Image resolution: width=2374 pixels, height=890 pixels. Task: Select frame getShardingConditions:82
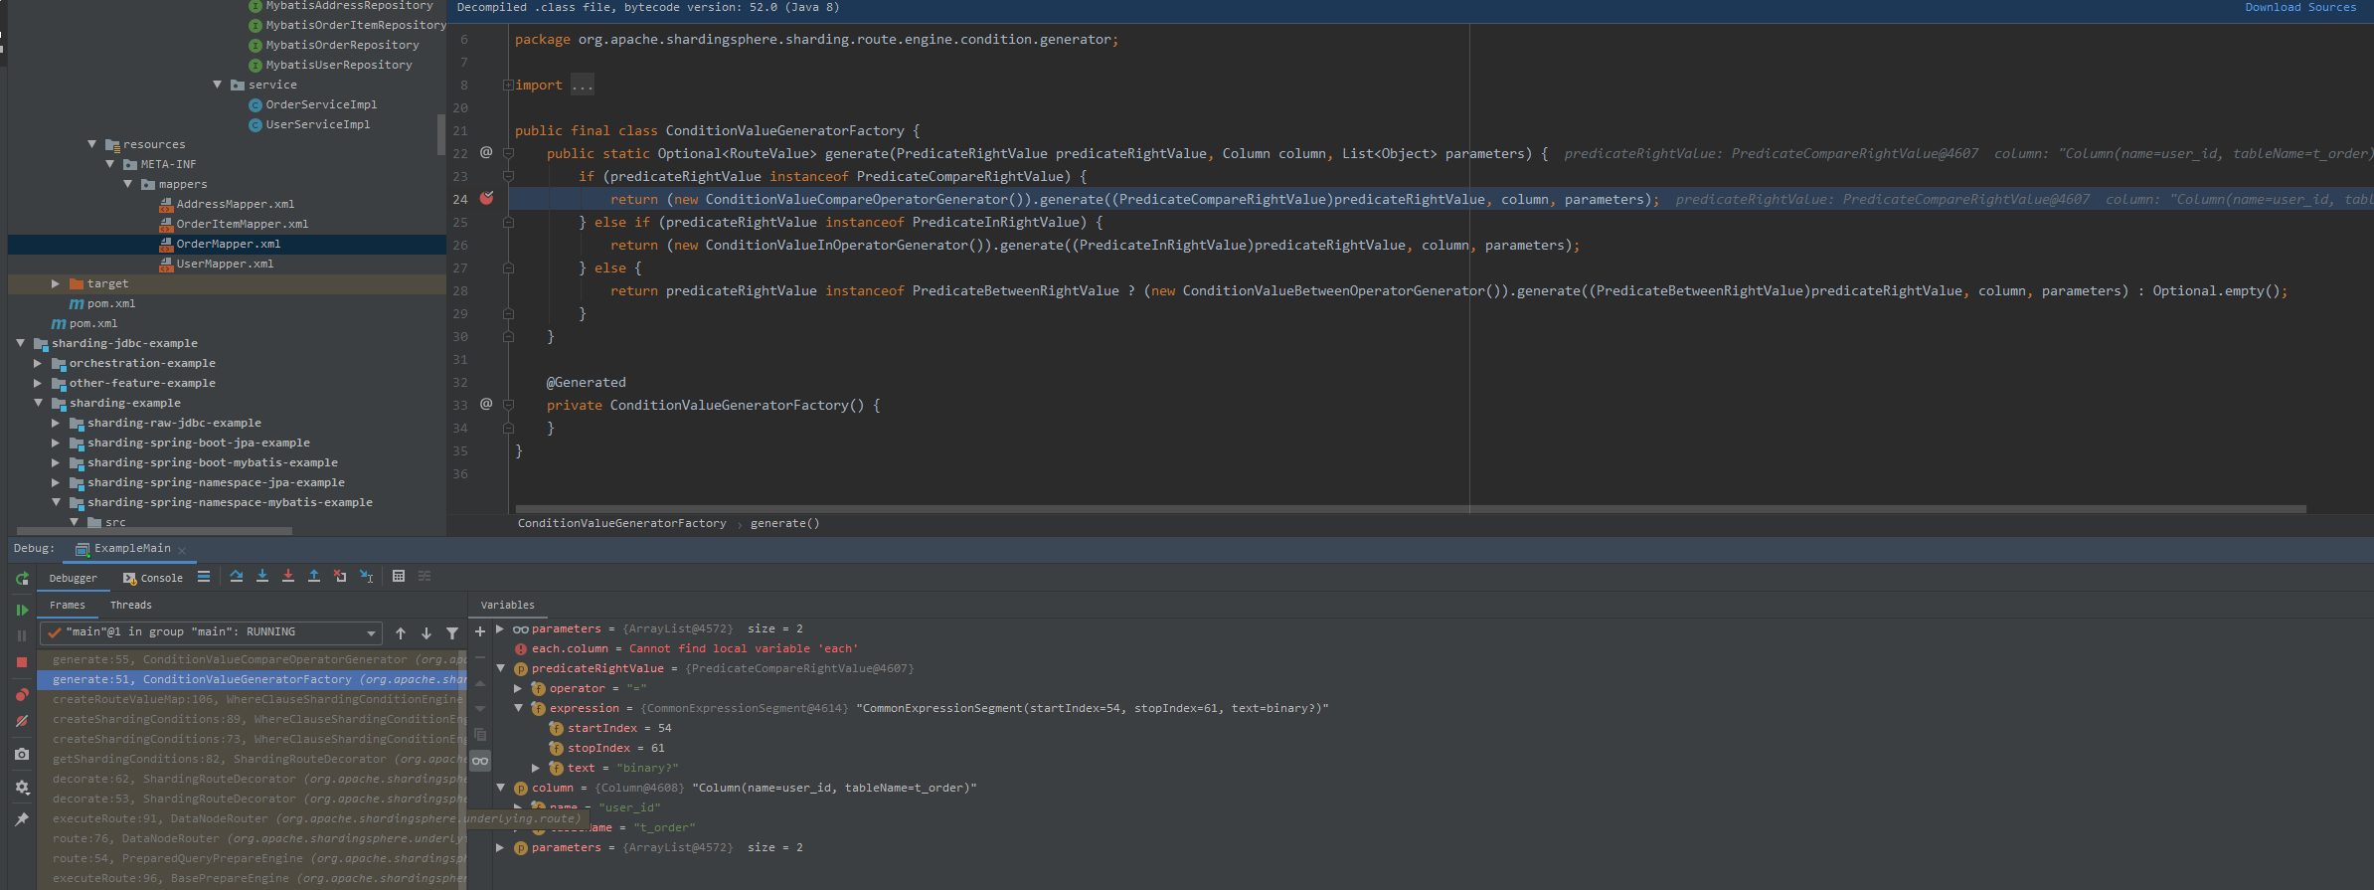coord(253,759)
